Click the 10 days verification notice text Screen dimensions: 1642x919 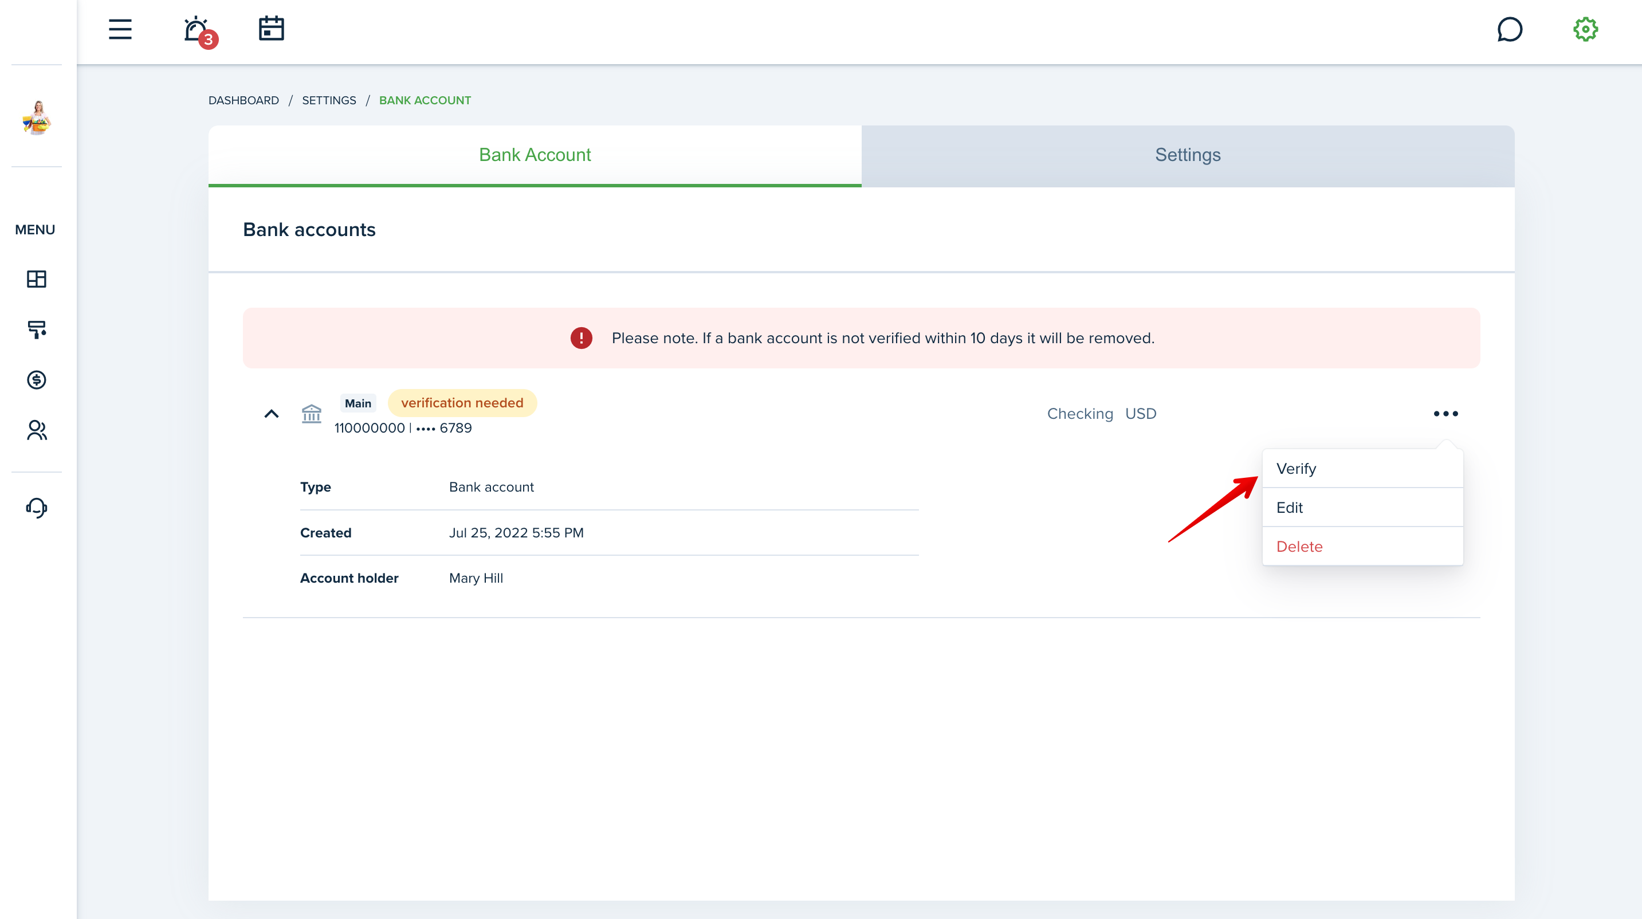(883, 338)
